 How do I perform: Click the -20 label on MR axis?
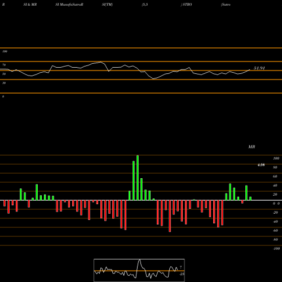275,213
